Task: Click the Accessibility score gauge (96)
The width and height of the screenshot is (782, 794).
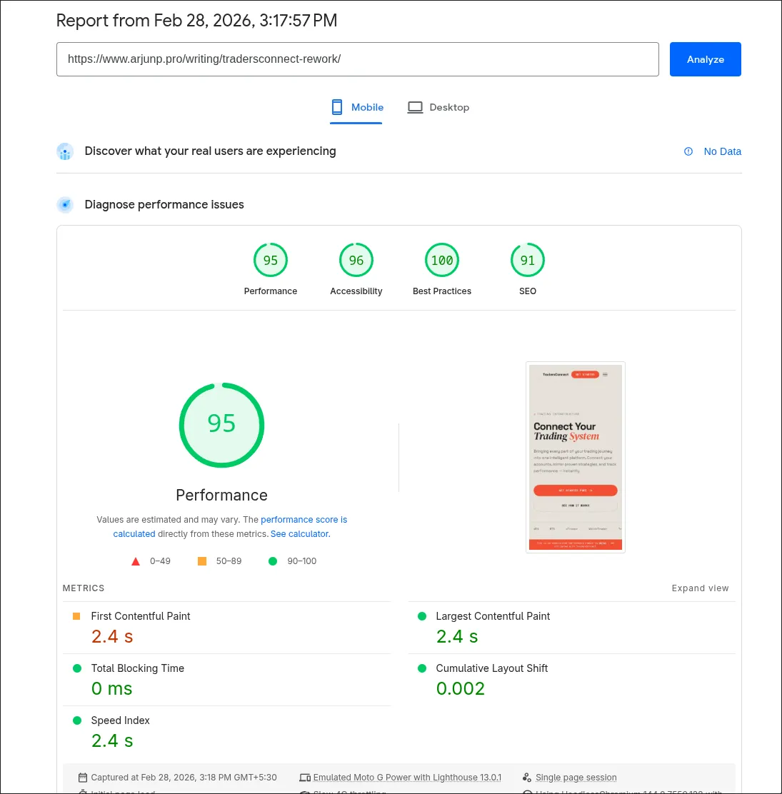Action: point(356,261)
